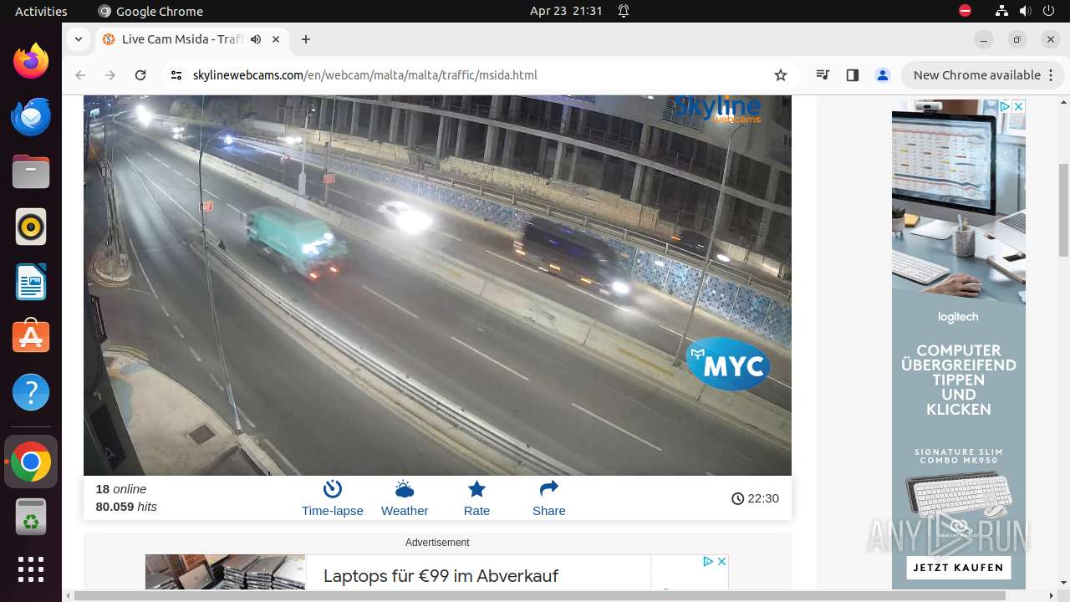This screenshot has width=1070, height=602.
Task: Click the address bar URL field
Action: click(481, 75)
